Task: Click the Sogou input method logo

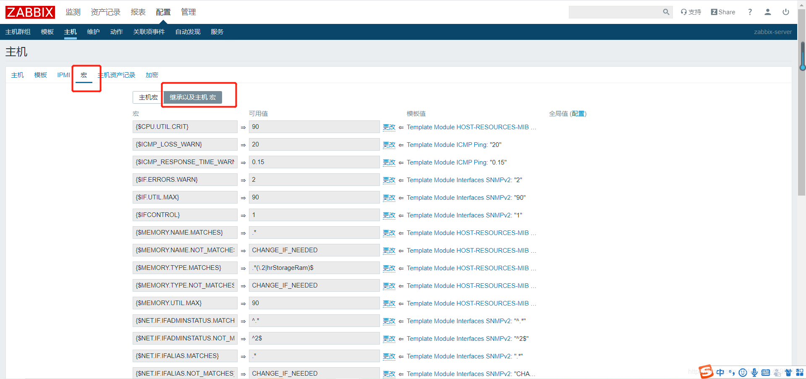Action: point(706,371)
